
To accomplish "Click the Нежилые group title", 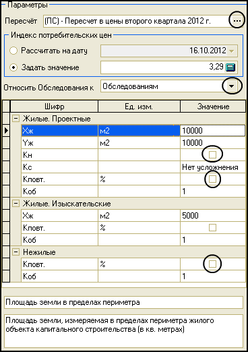I will tap(39, 252).
